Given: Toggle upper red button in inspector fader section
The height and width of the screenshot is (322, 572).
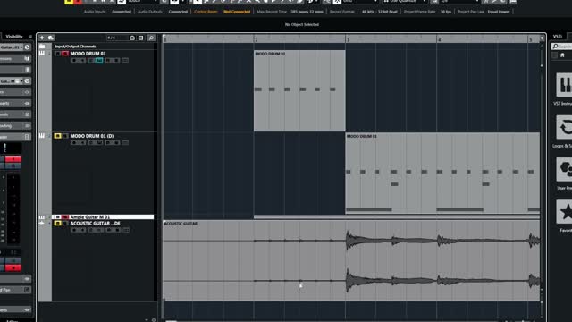Looking at the screenshot, I should pyautogui.click(x=13, y=159).
